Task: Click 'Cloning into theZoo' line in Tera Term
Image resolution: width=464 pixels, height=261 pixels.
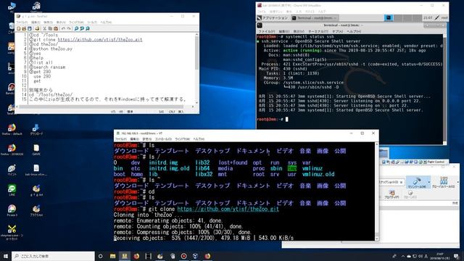Action: click(x=147, y=215)
